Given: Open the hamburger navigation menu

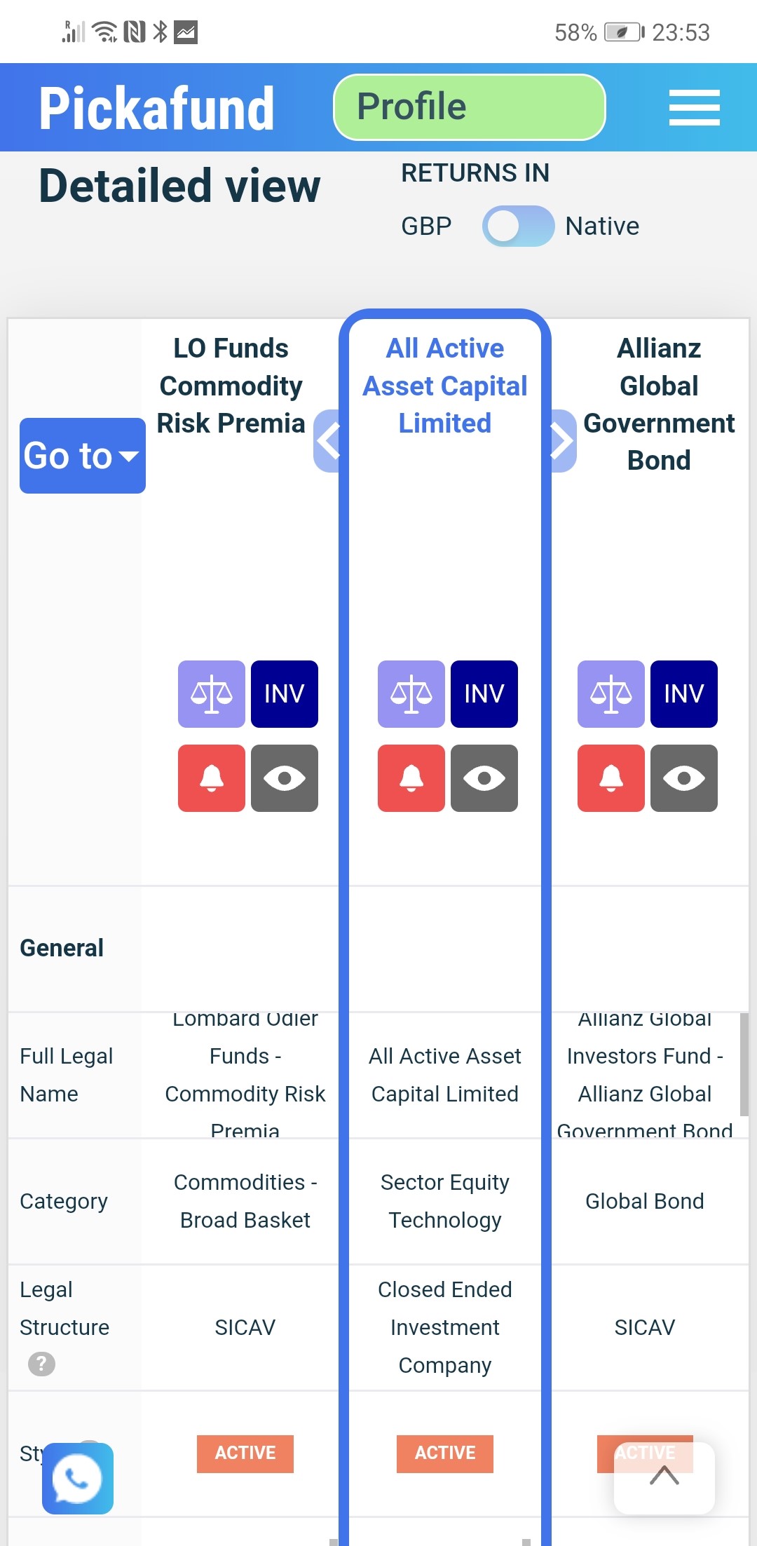Looking at the screenshot, I should pos(694,107).
